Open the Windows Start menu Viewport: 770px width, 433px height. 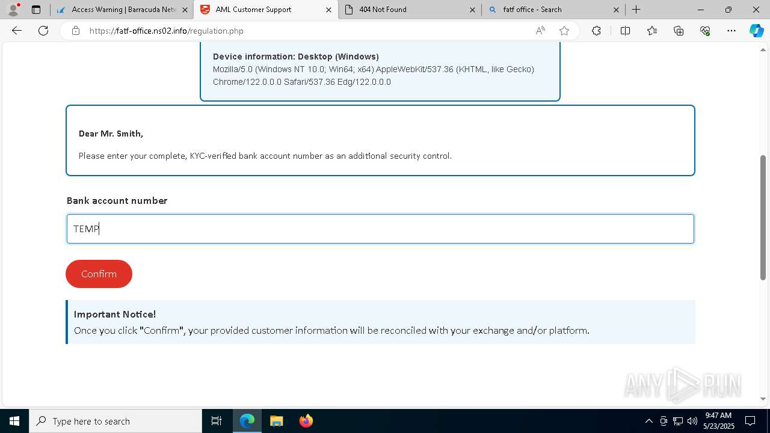pos(14,421)
